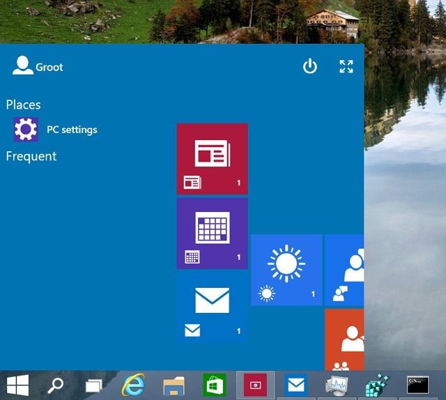The image size is (446, 400).
Task: Click the PC settings gear icon
Action: (26, 130)
